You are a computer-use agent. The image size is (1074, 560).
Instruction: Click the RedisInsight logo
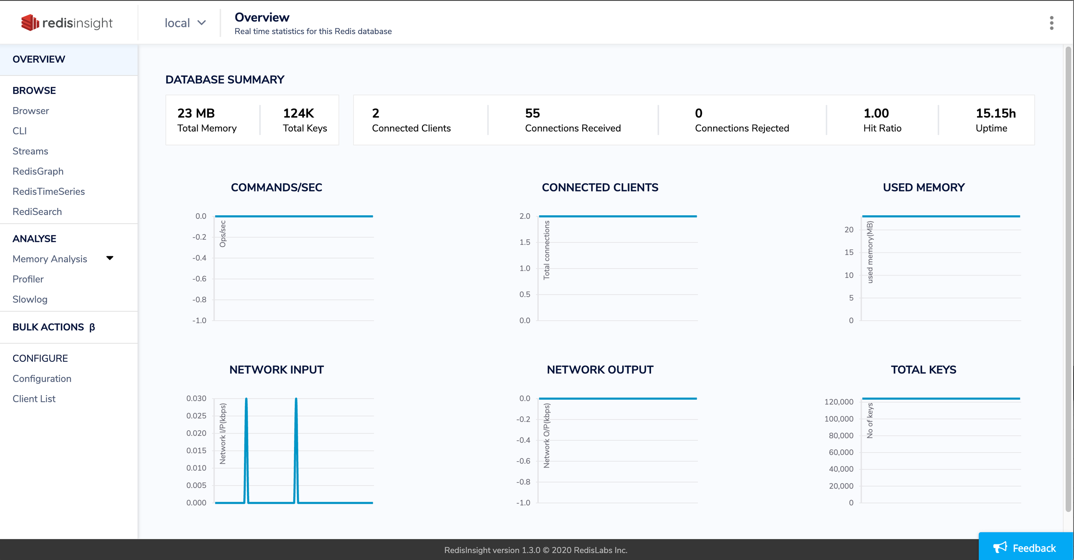(x=67, y=22)
